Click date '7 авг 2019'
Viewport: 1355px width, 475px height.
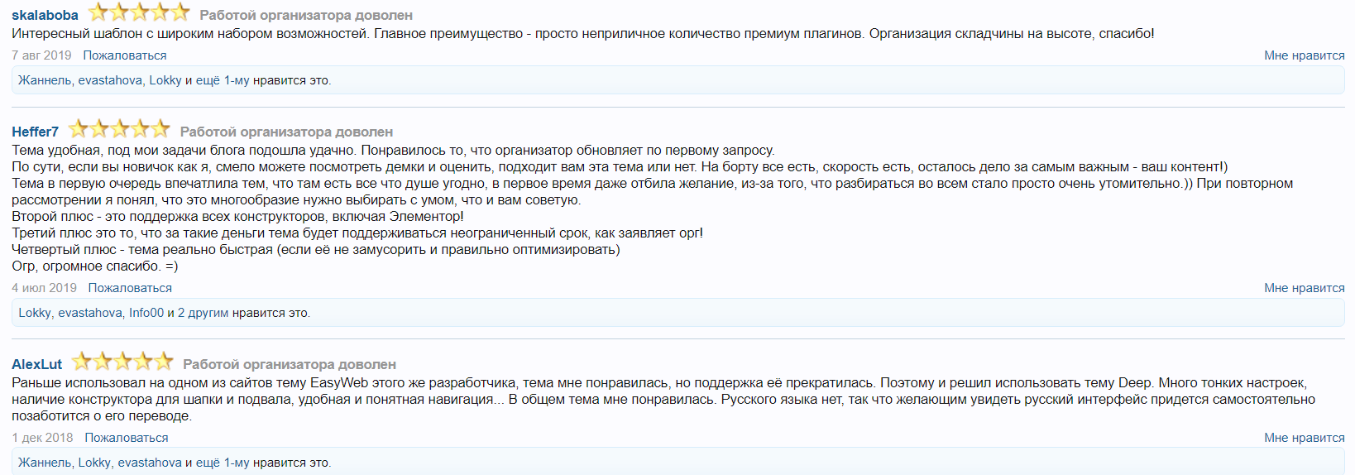41,55
